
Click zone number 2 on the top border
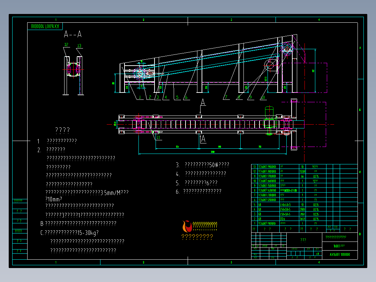(x=143, y=20)
